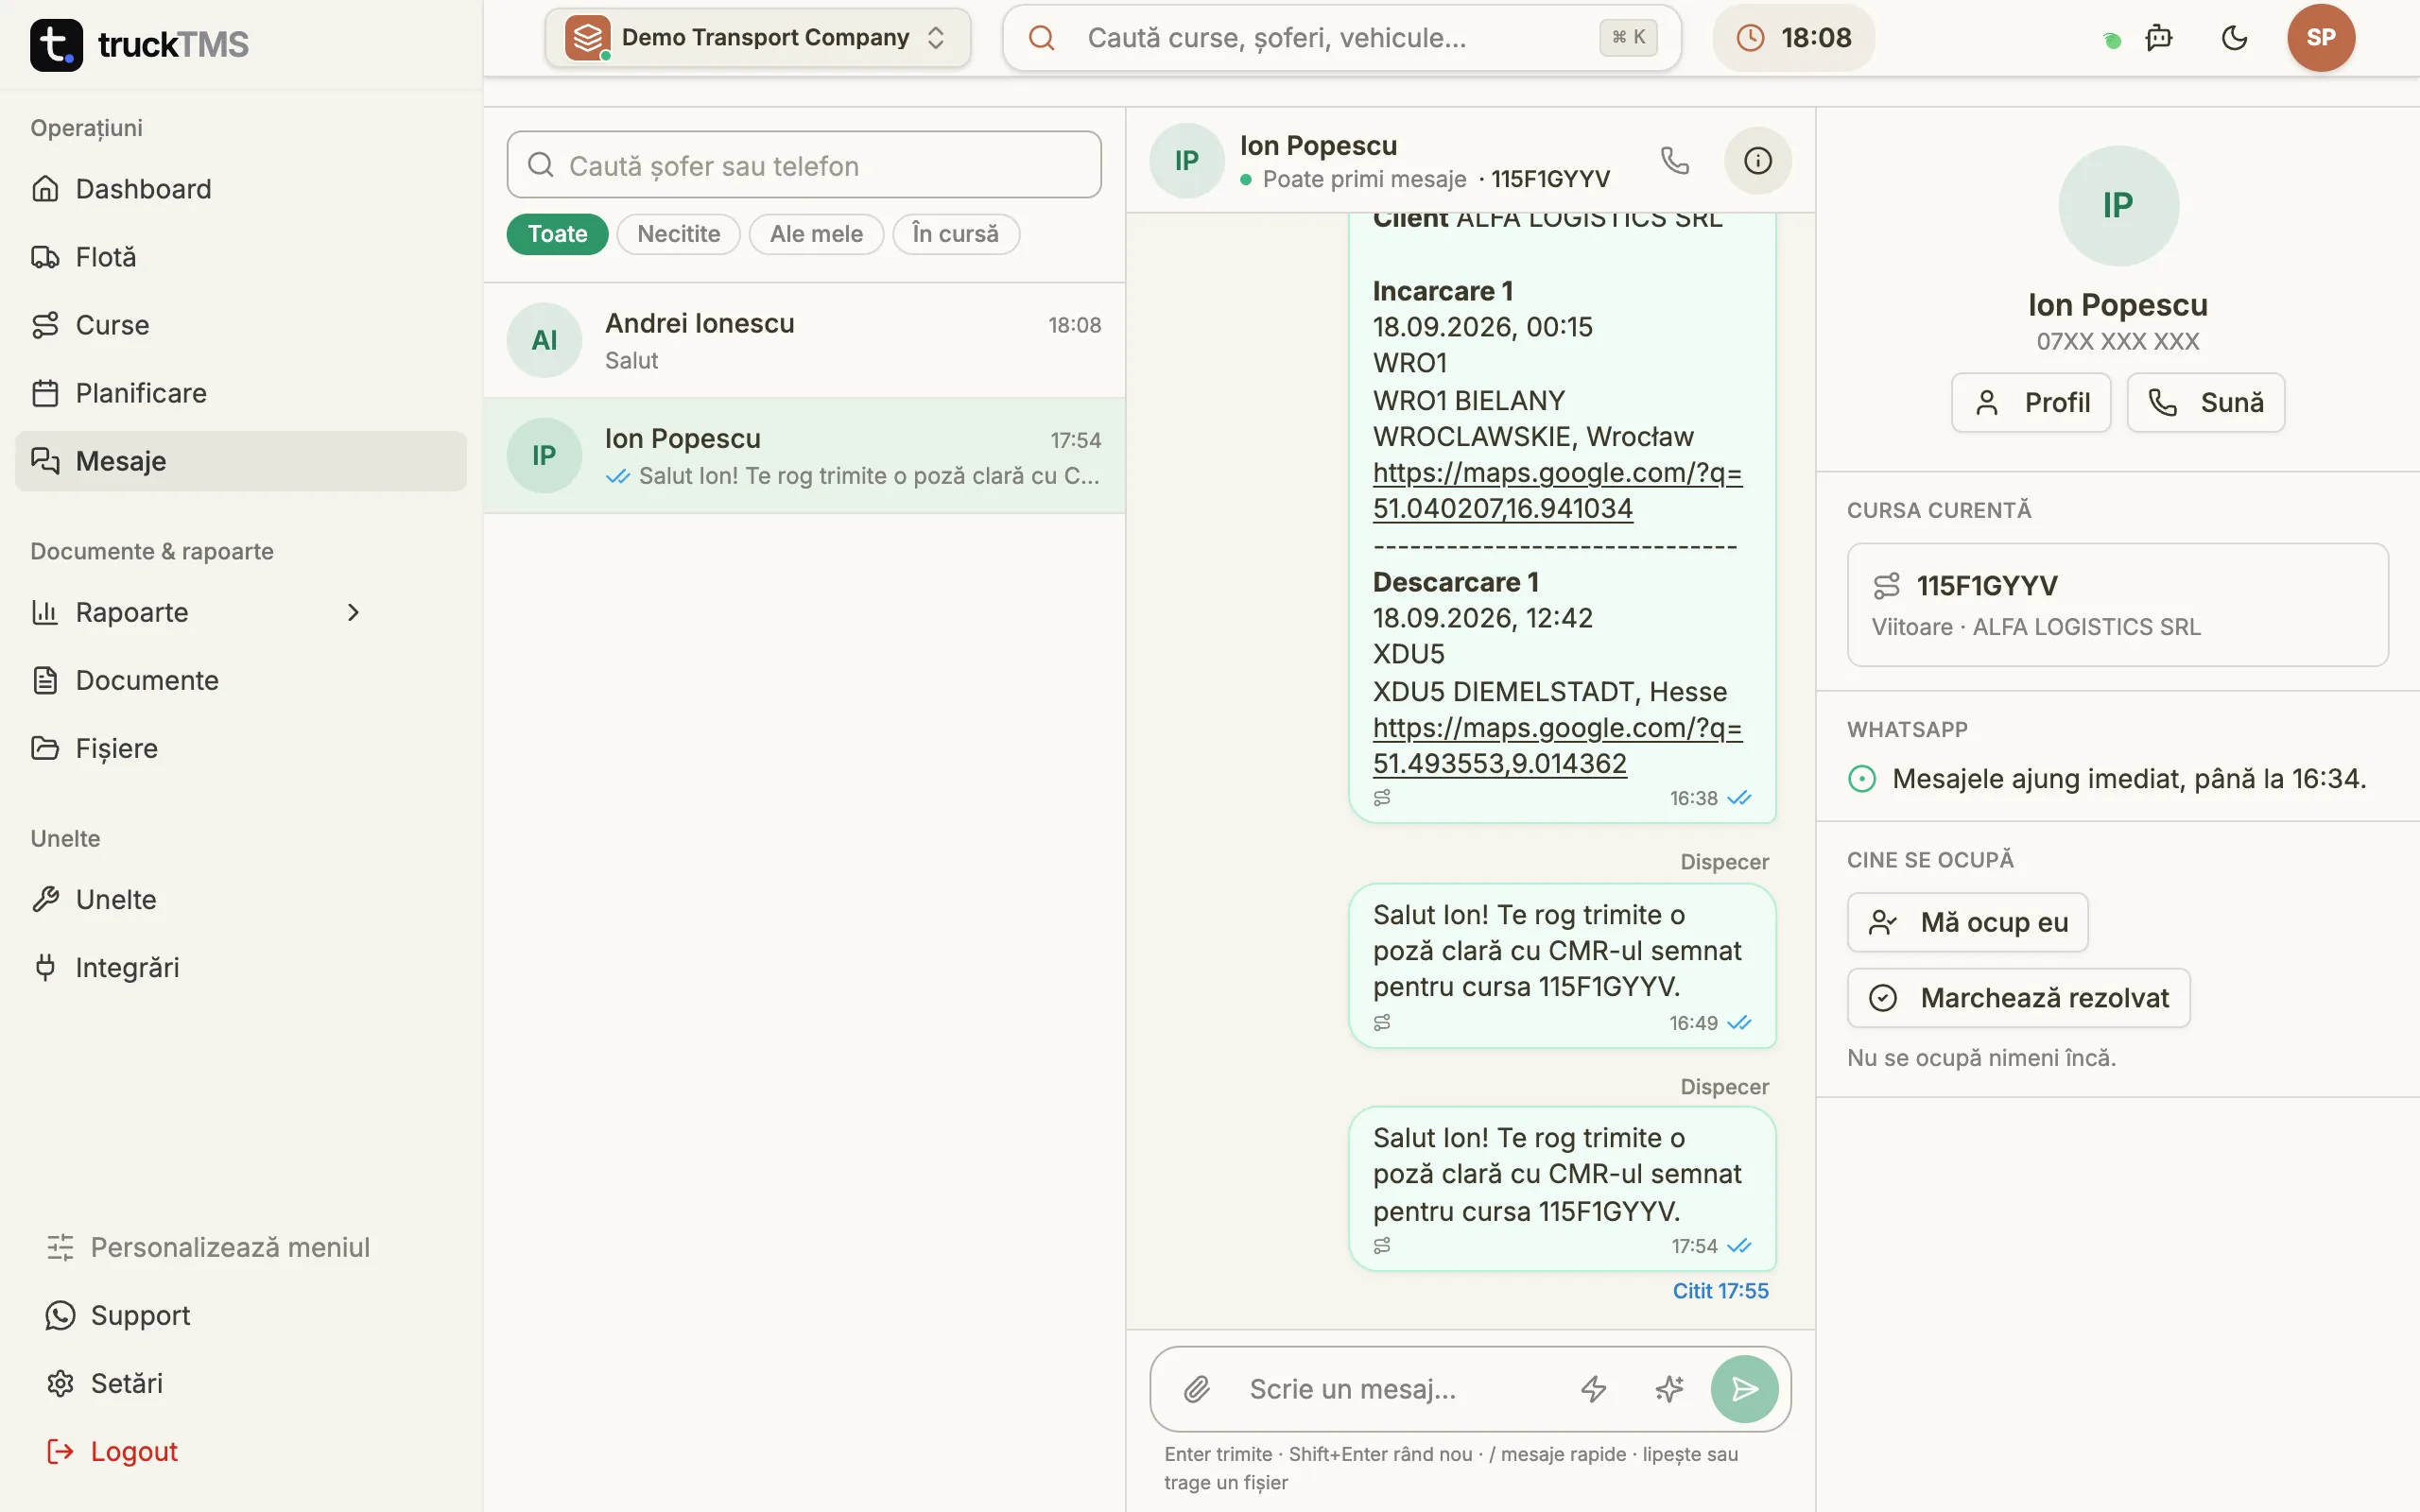Select the Ale mele filter chip
This screenshot has width=2420, height=1512.
pos(816,234)
